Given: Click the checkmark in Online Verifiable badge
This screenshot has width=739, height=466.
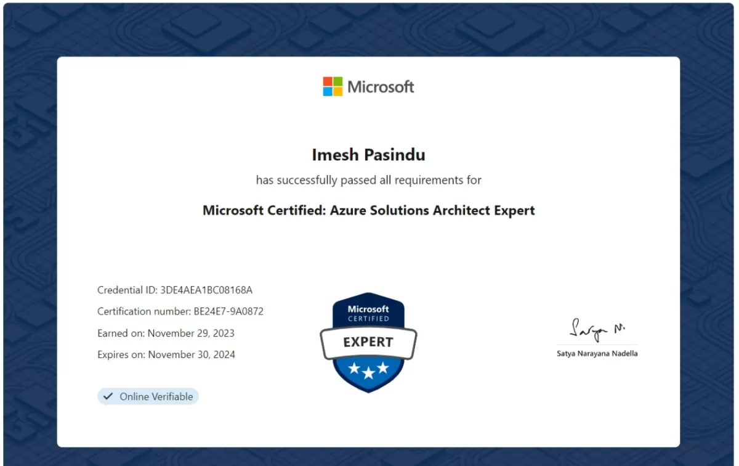Looking at the screenshot, I should (108, 396).
